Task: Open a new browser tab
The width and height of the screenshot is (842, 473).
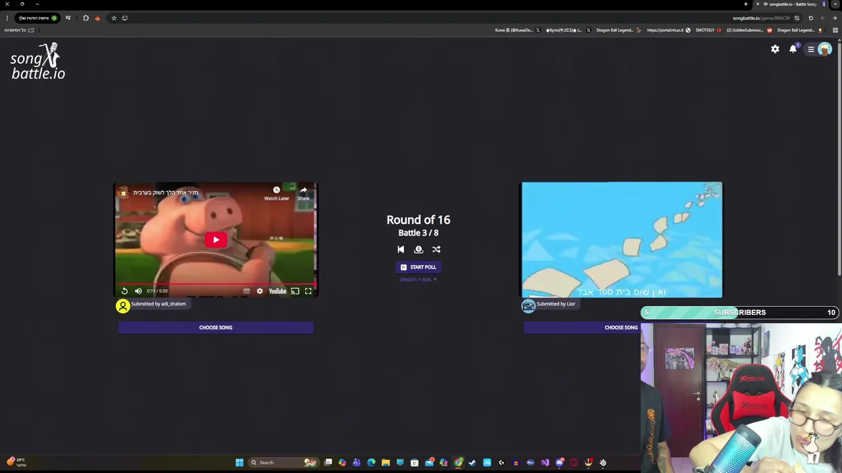Action: pyautogui.click(x=746, y=4)
